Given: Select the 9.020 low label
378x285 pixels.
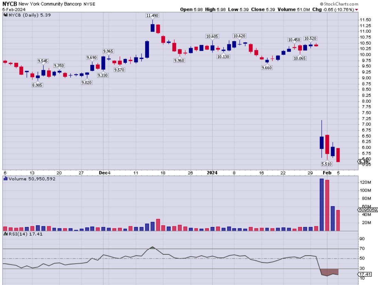Looking at the screenshot, I should pyautogui.click(x=87, y=82).
